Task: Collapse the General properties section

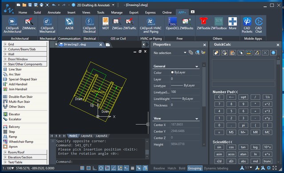Action: point(197,66)
